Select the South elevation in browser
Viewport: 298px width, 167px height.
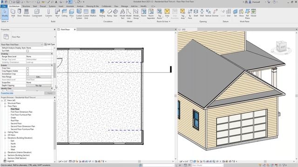pos(13,147)
